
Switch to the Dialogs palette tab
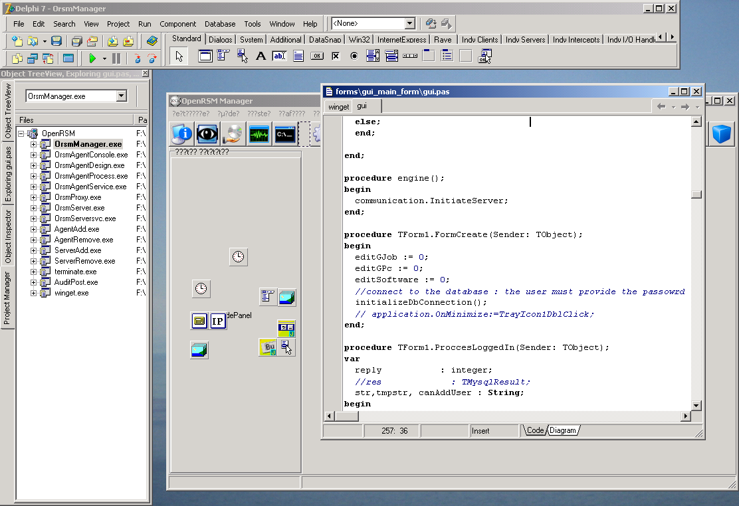(x=220, y=40)
